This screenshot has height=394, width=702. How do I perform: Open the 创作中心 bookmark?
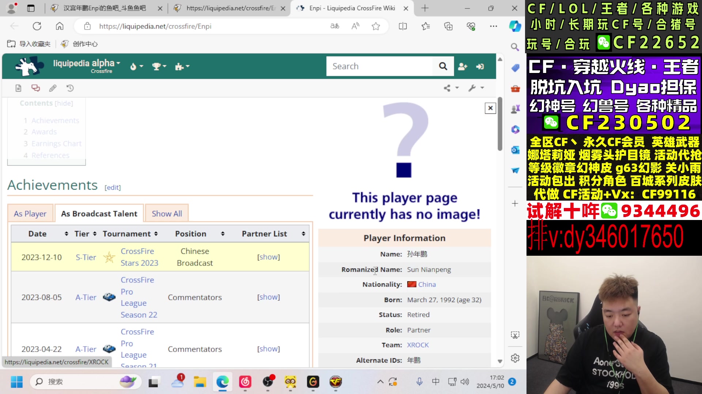point(79,44)
